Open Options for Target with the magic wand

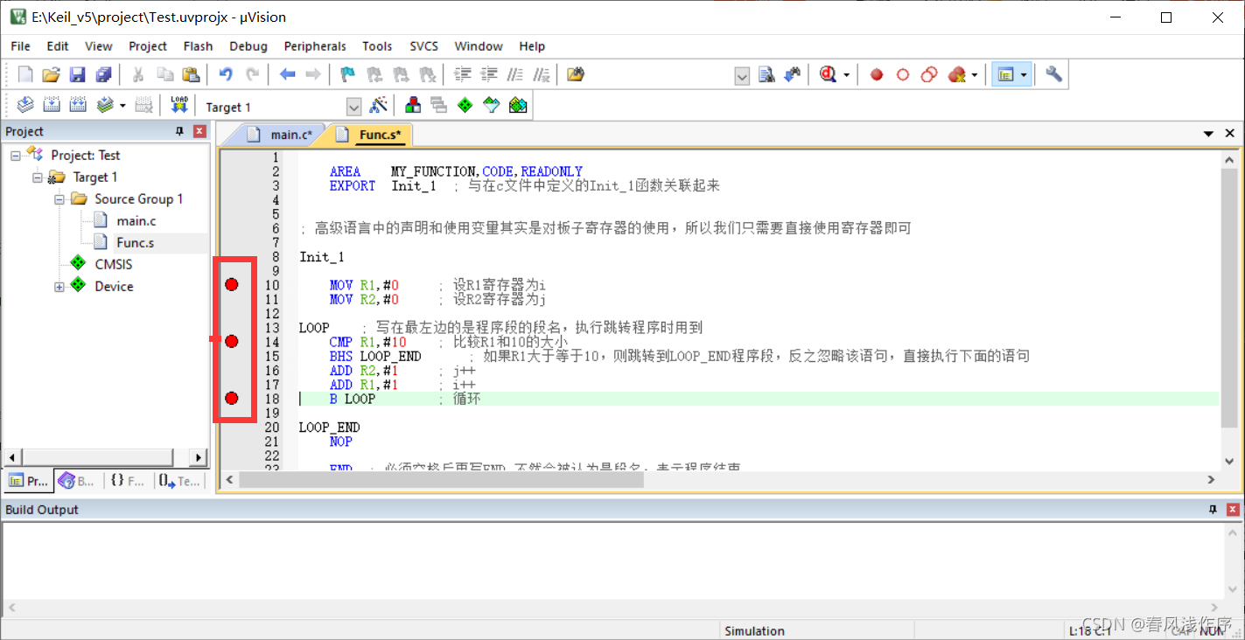pyautogui.click(x=379, y=106)
